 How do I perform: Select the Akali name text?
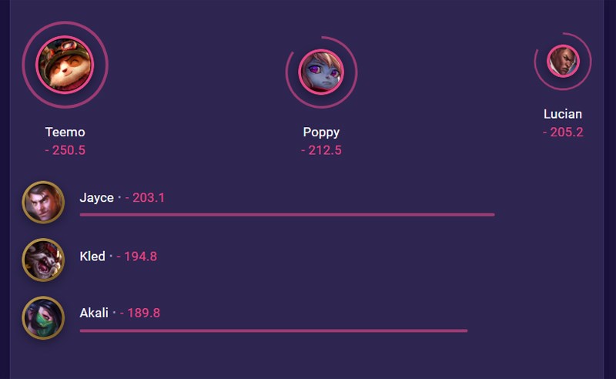[94, 313]
